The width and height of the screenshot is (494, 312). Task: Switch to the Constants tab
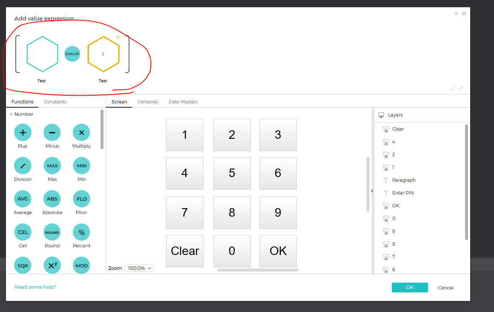pyautogui.click(x=55, y=102)
